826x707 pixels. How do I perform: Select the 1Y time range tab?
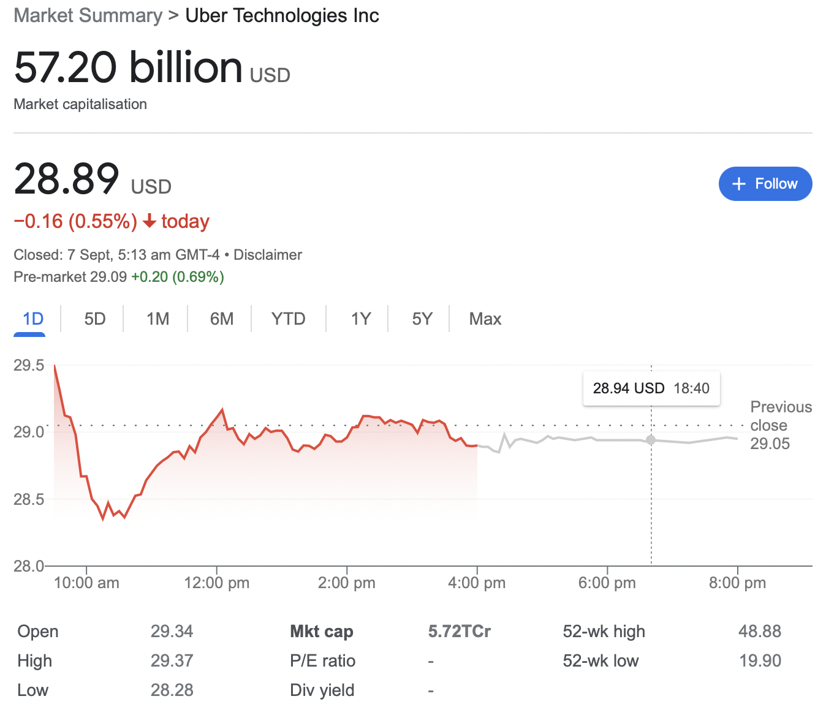[x=361, y=319]
